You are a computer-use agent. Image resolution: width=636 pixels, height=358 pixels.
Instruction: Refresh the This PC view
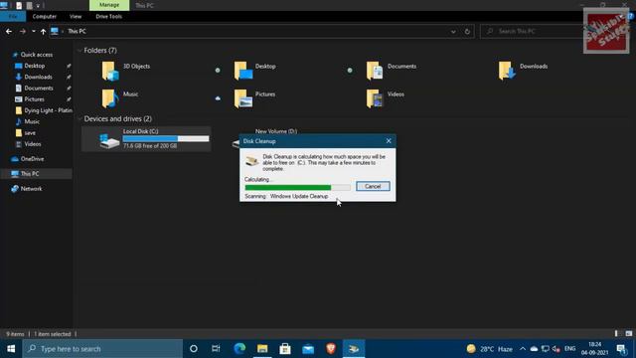click(x=467, y=31)
